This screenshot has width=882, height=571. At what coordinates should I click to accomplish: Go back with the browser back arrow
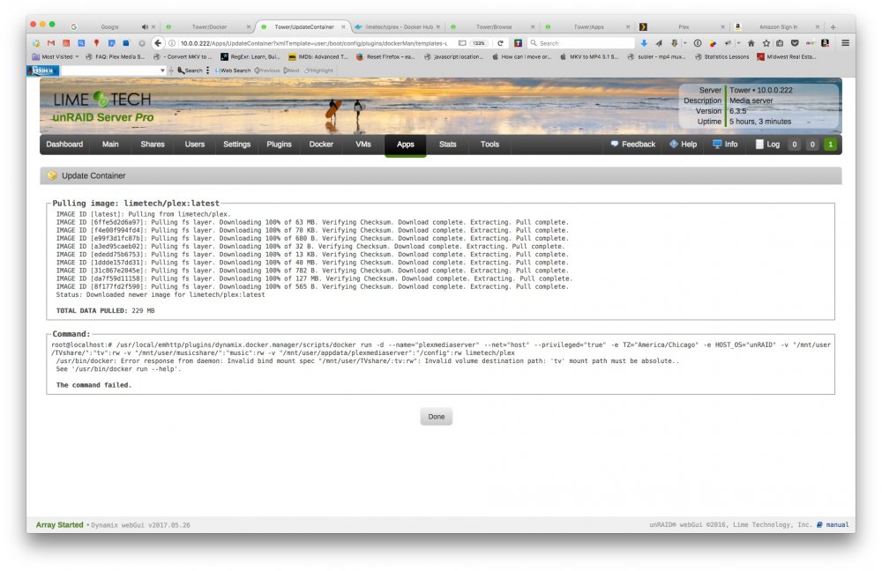tap(158, 42)
